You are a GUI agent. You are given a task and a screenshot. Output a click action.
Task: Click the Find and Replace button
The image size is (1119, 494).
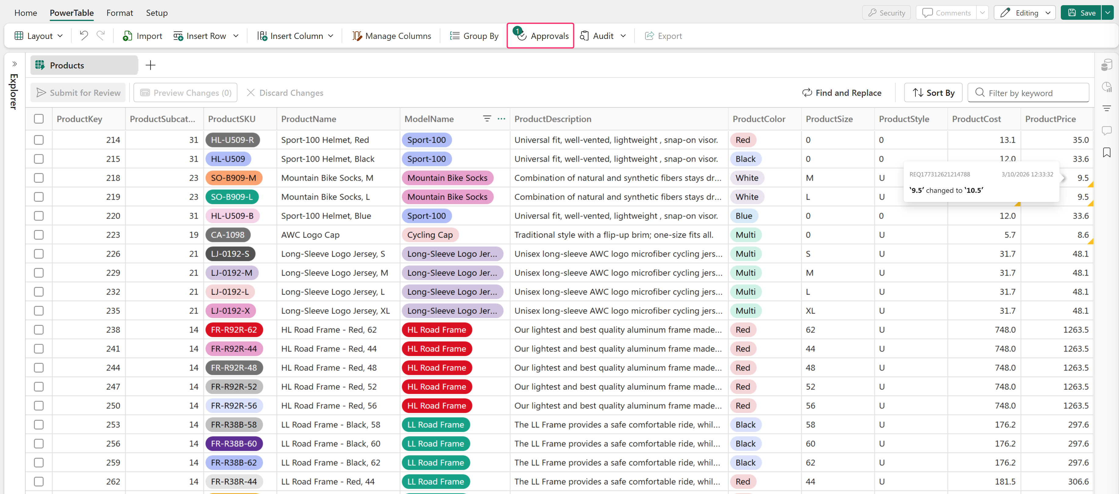(841, 93)
